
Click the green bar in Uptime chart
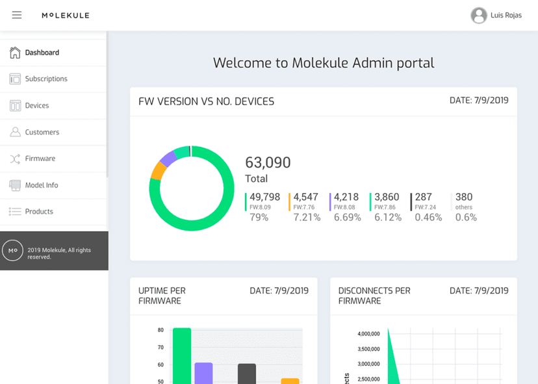coord(182,356)
